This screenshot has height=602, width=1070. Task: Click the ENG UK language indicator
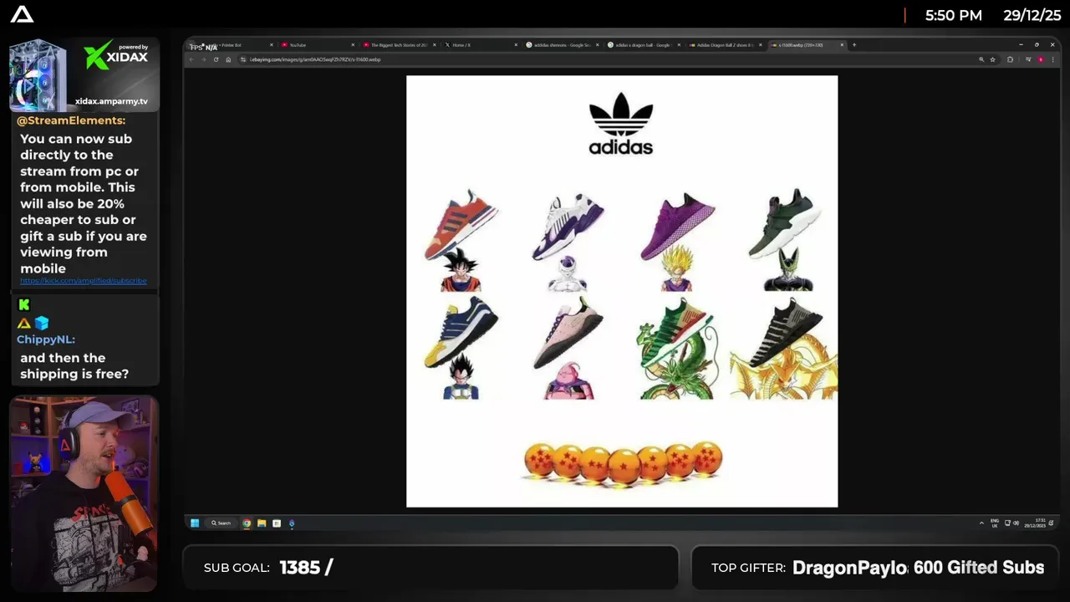coord(995,523)
